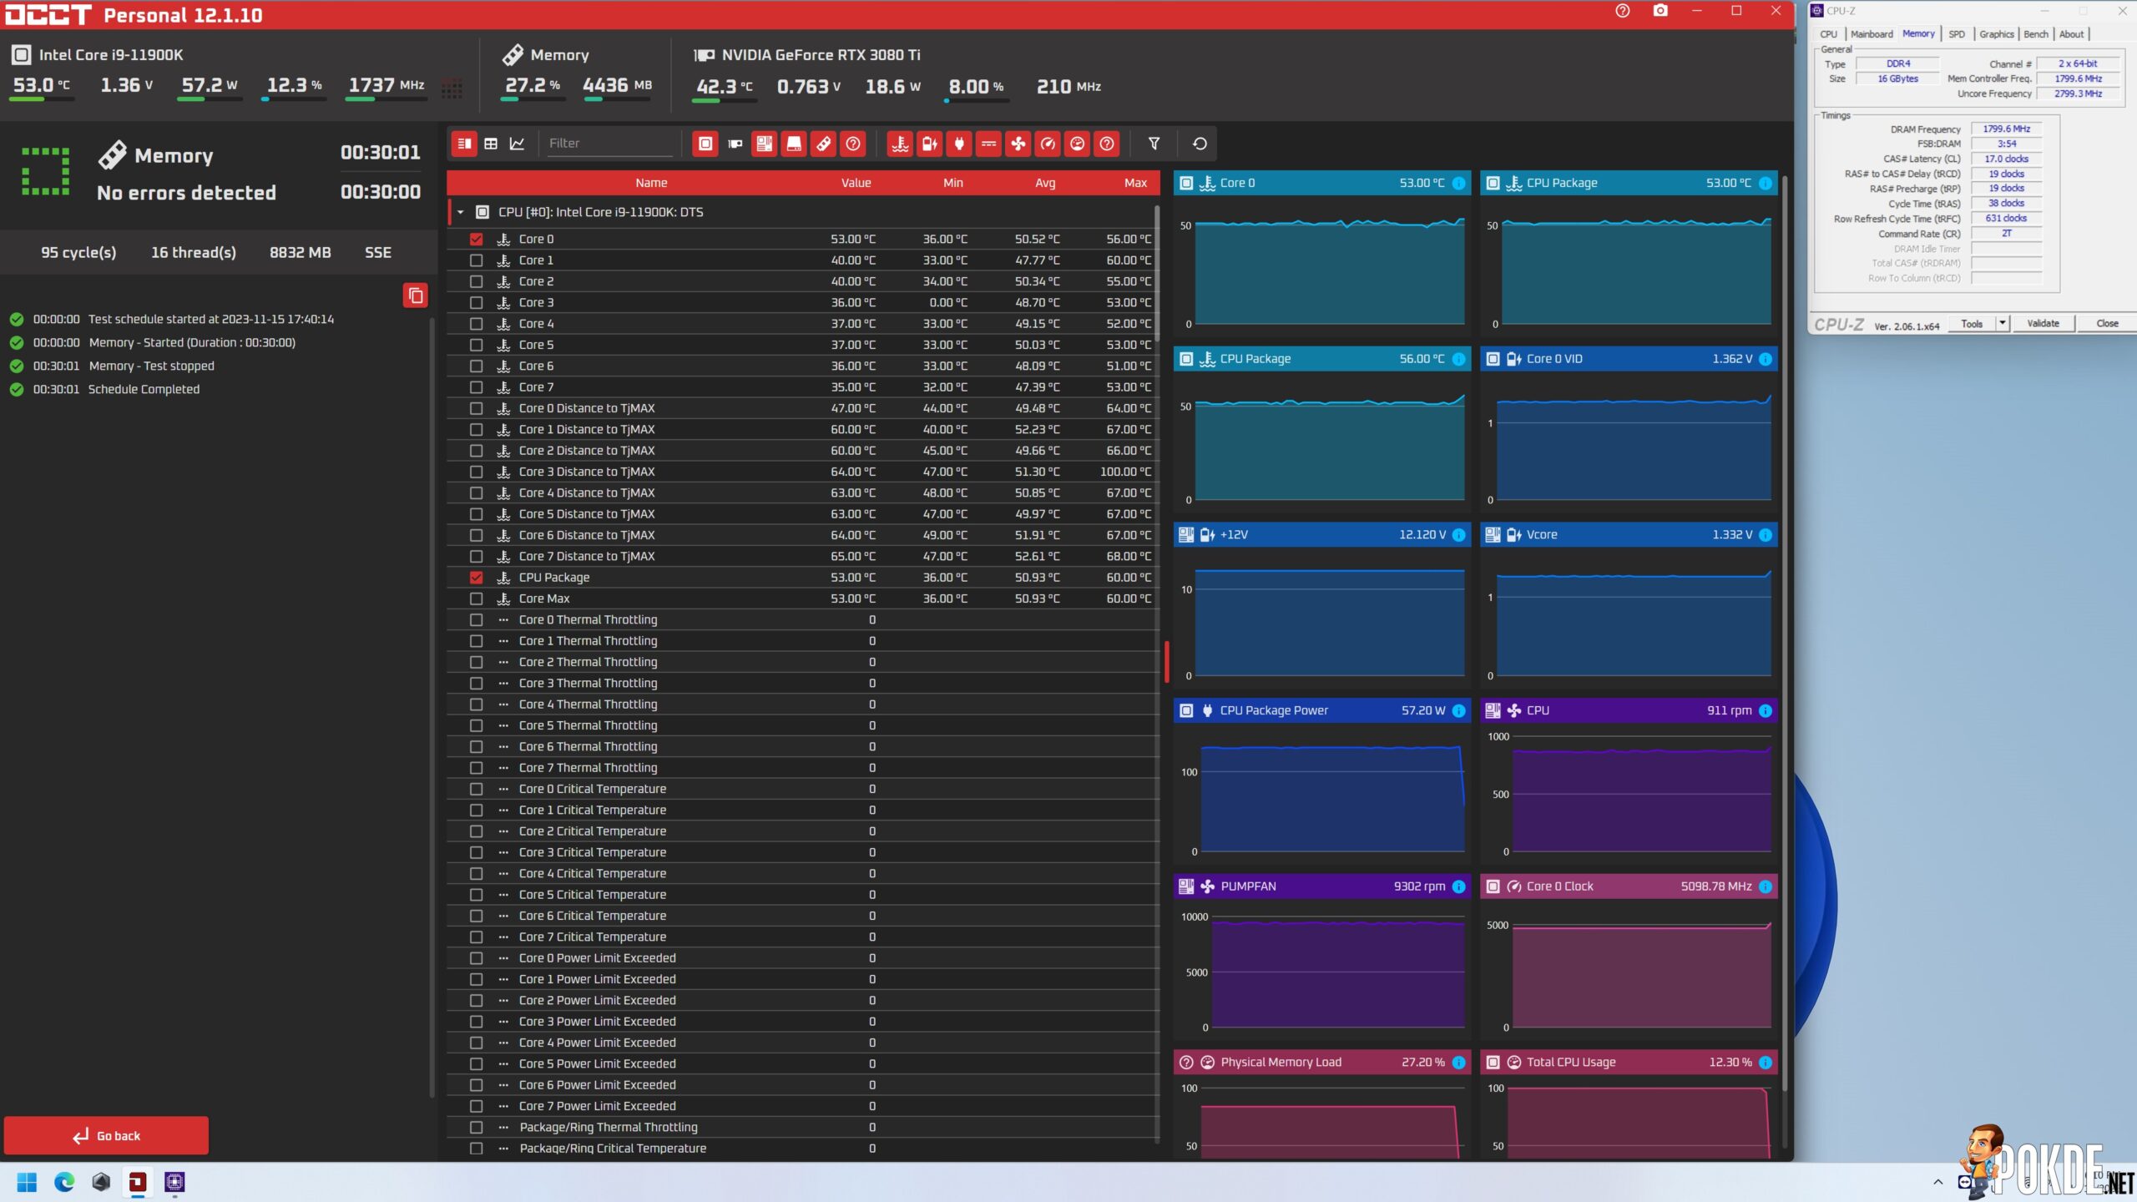Open info for the Vcore graph
2137x1202 pixels.
(1765, 535)
